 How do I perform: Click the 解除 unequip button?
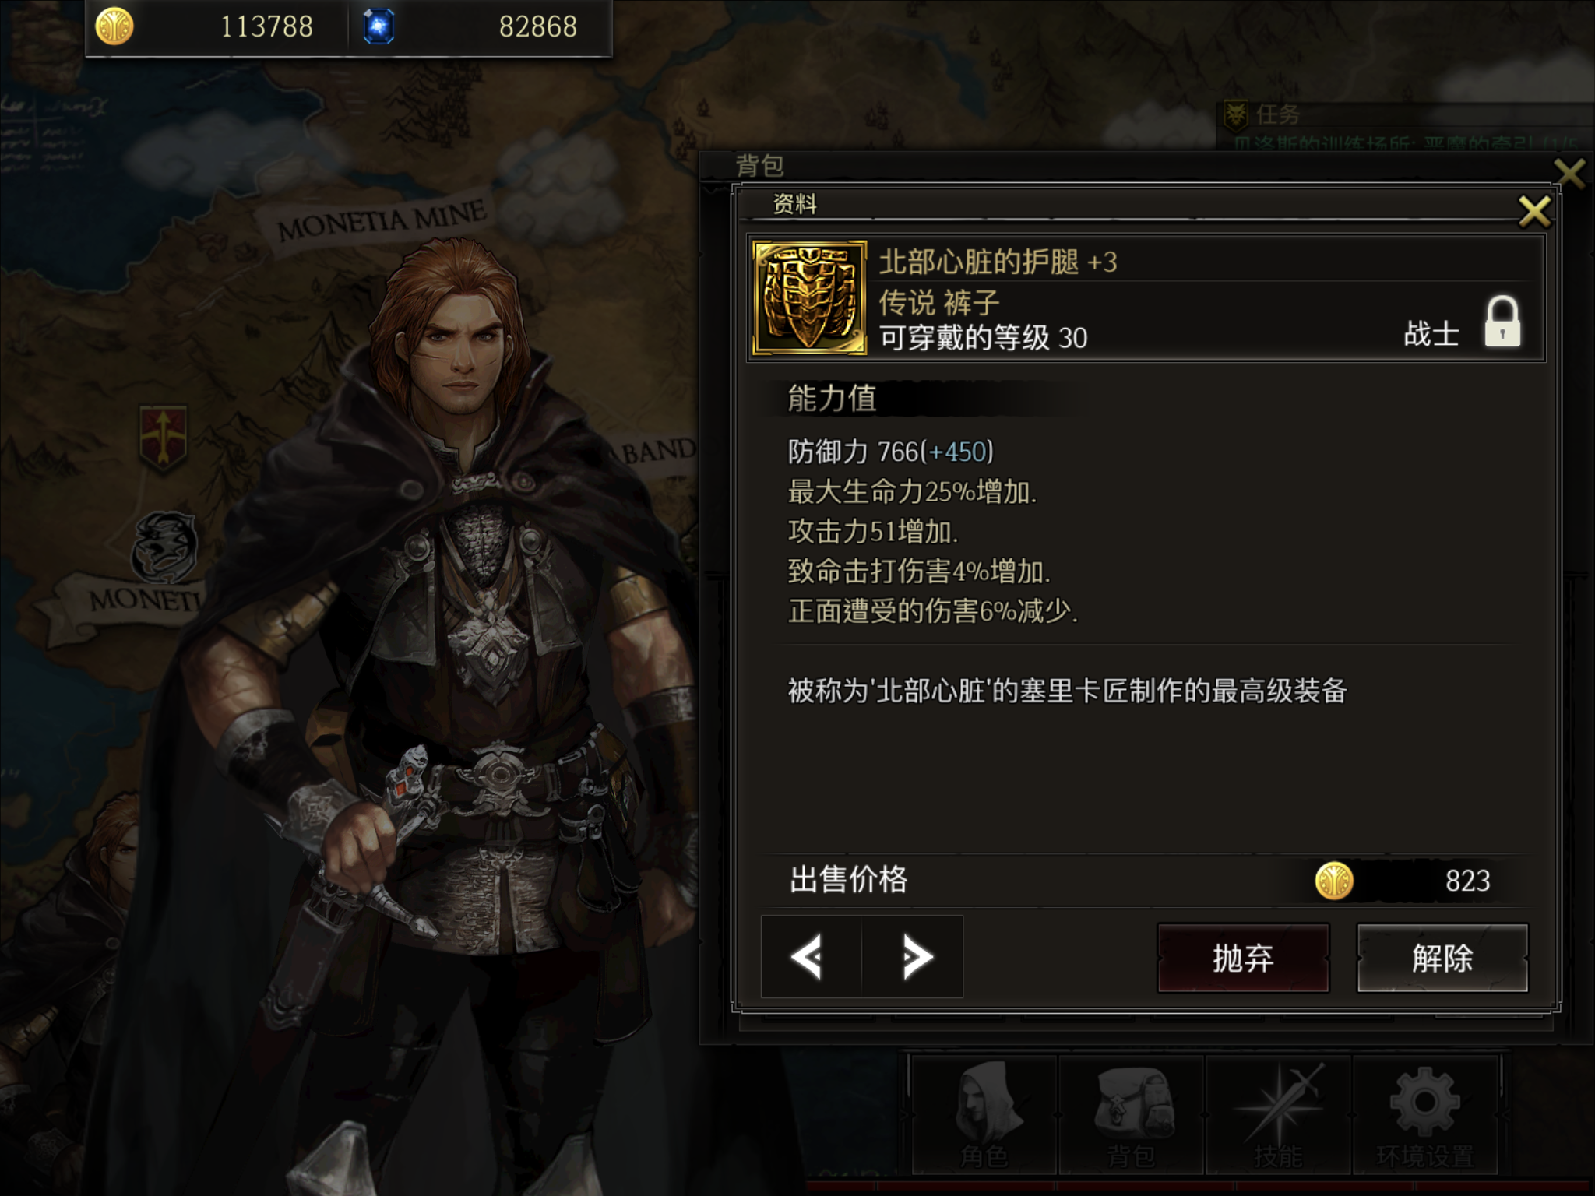point(1442,958)
